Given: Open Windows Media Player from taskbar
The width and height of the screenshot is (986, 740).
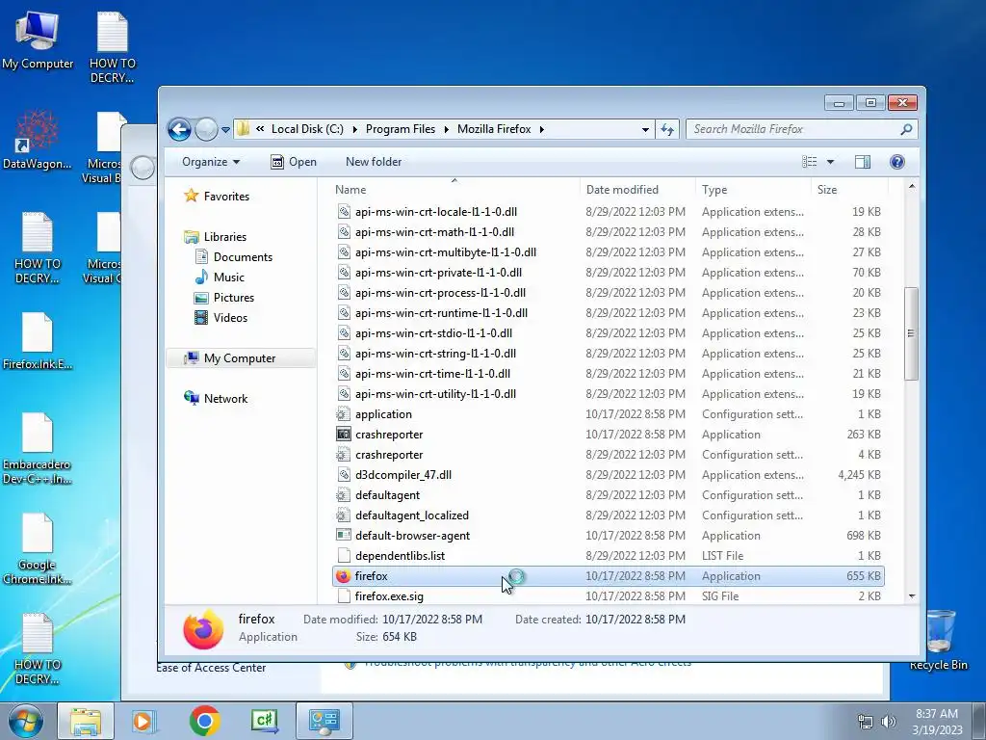Looking at the screenshot, I should (x=143, y=721).
